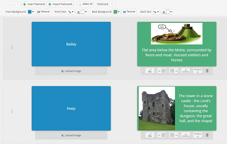Click Front Background Texture button
Image resolution: width=227 pixels, height=144 pixels.
click(x=43, y=12)
